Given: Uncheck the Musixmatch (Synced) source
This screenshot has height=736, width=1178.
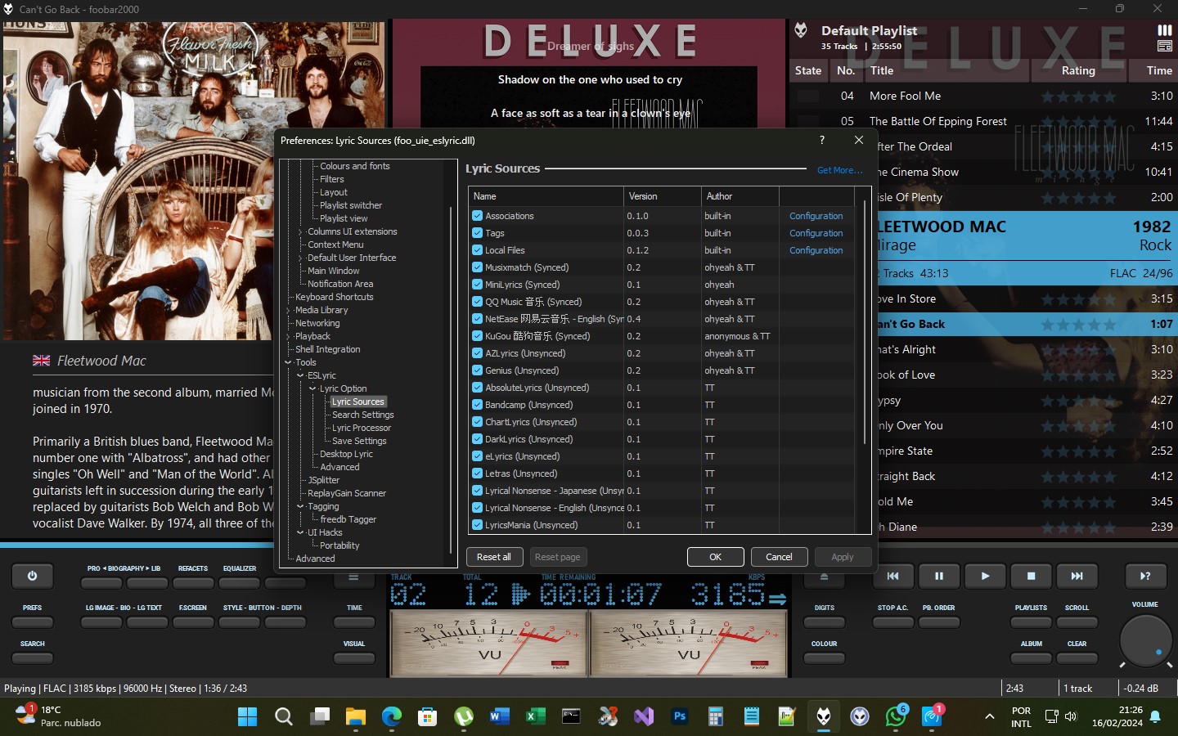Looking at the screenshot, I should click(x=477, y=267).
